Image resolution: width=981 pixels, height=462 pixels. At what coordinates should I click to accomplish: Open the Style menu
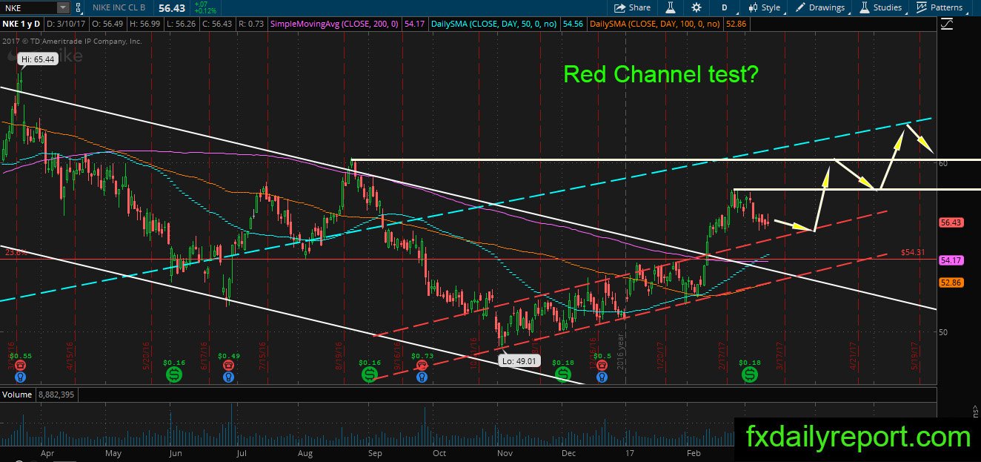click(764, 7)
